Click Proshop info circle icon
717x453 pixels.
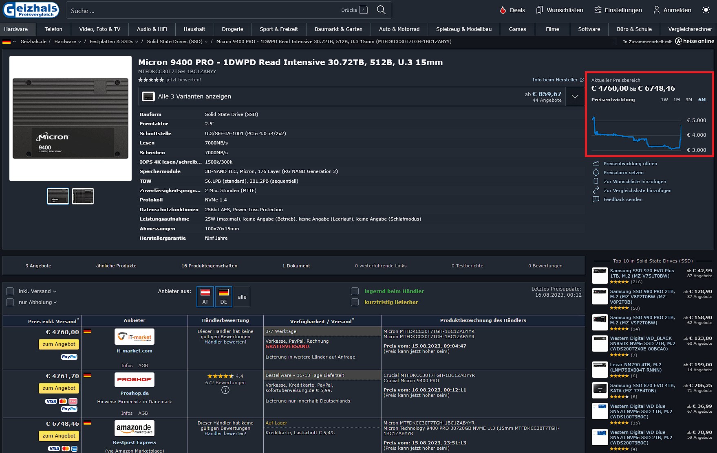click(225, 390)
